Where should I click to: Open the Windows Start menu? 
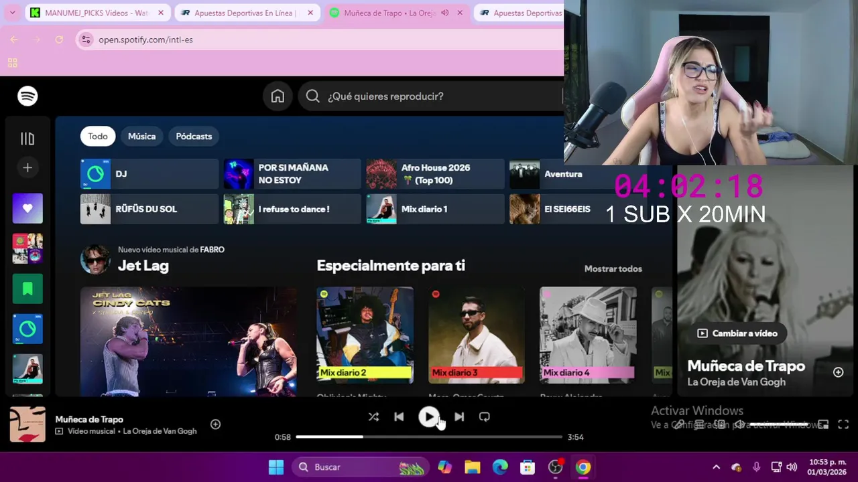coord(276,467)
